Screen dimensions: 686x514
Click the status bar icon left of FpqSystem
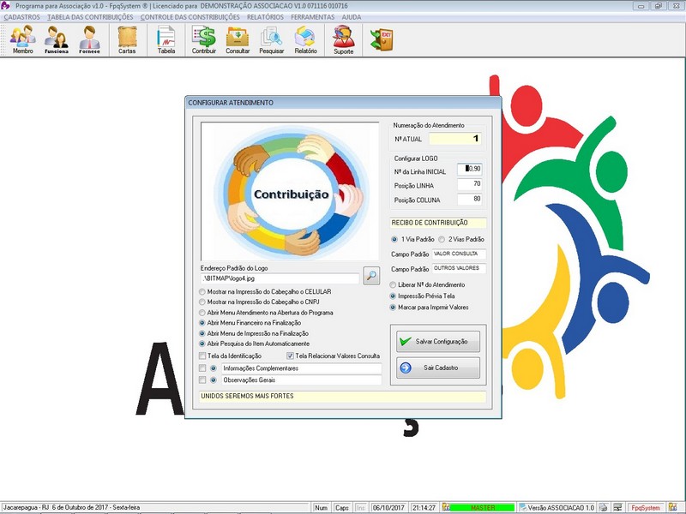click(x=617, y=507)
